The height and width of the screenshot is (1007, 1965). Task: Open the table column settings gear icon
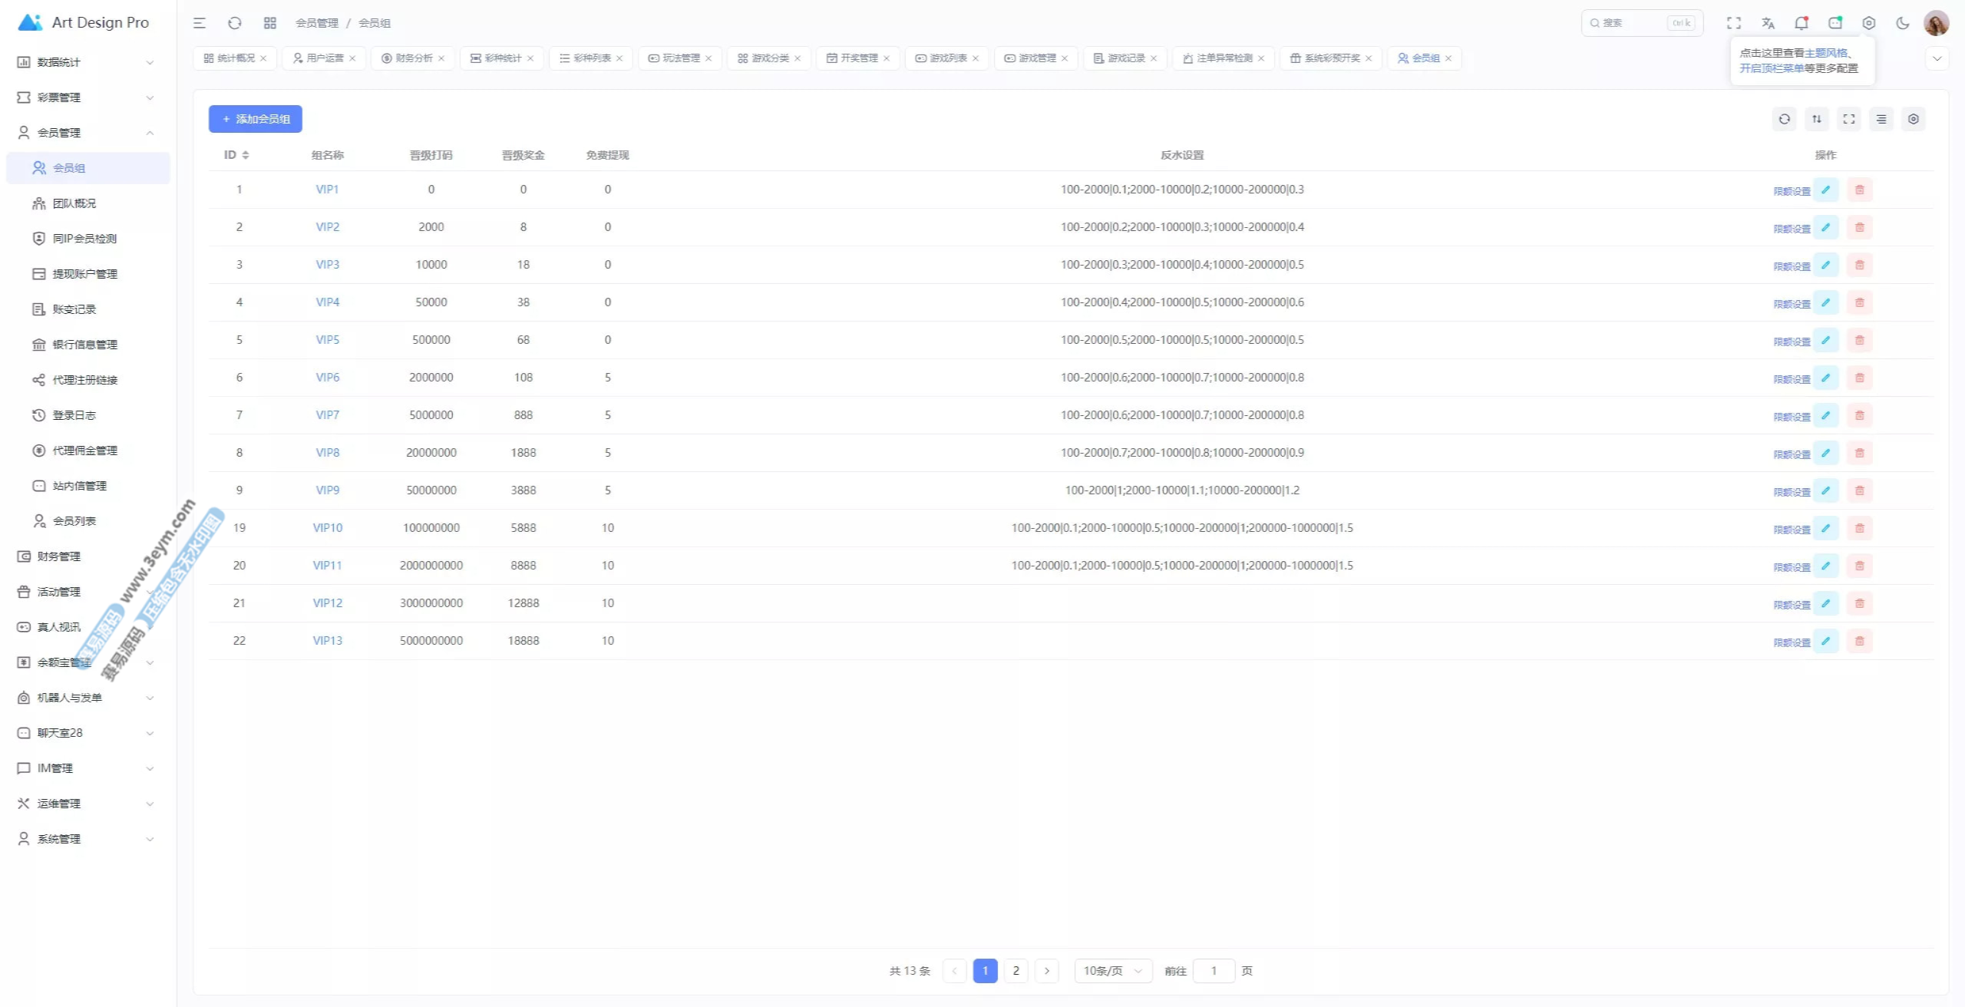pos(1913,119)
